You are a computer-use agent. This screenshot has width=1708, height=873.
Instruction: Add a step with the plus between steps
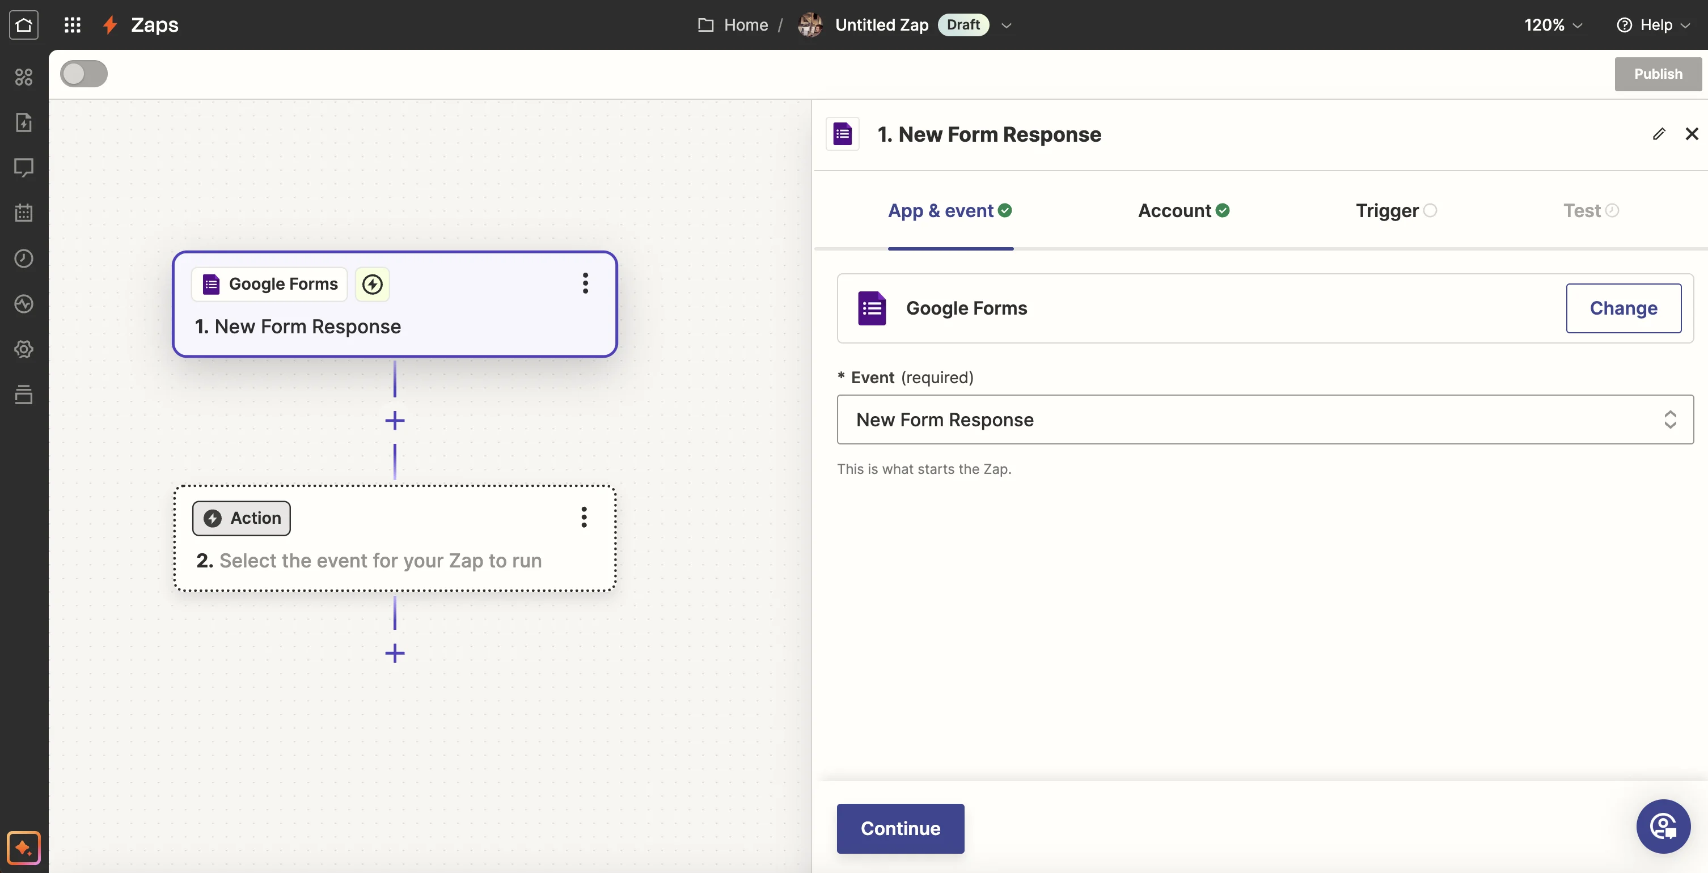[x=395, y=420]
